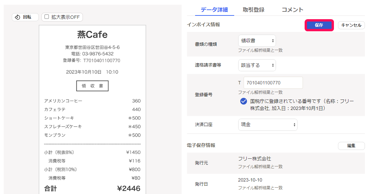The image size is (371, 194).
Task: Click the 発行日 value 2023-10-10
Action: coord(250,180)
